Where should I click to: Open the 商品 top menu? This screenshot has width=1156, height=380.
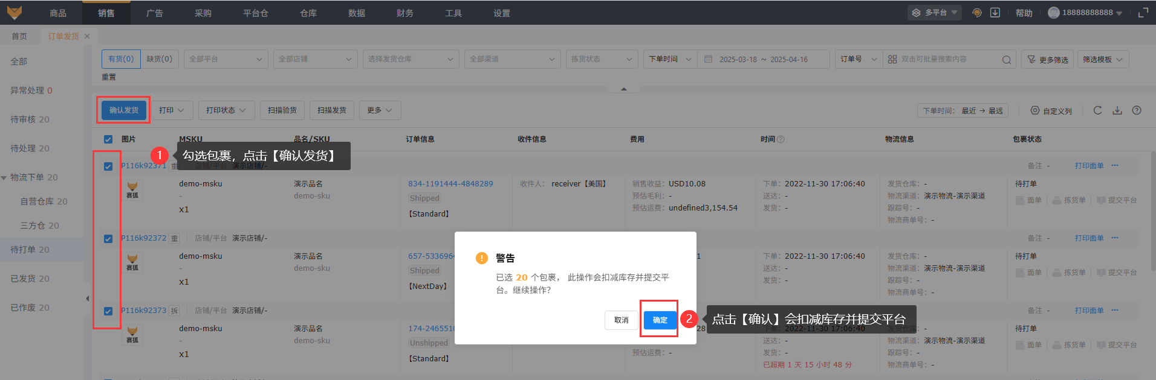[58, 13]
